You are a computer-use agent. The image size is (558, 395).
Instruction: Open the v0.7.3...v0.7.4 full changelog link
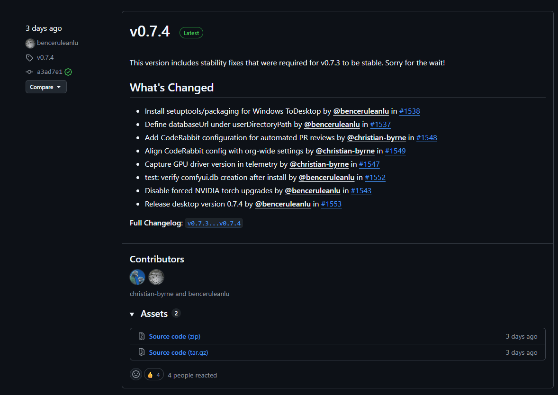click(214, 223)
